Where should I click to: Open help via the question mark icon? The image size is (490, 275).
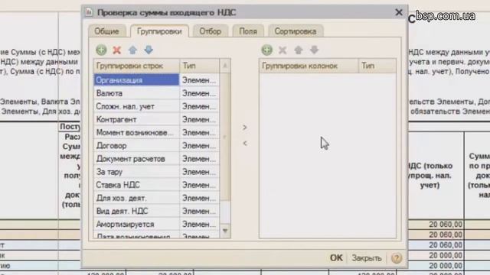coord(397,258)
